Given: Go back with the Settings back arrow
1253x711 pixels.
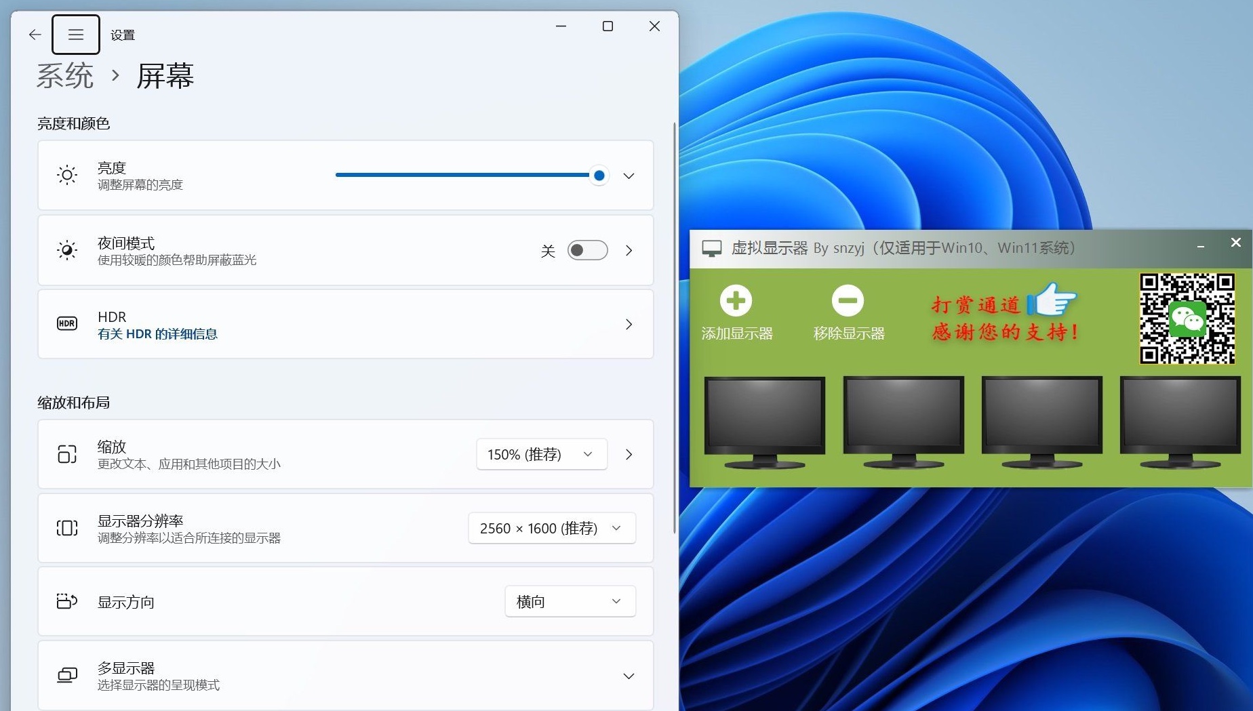Looking at the screenshot, I should coord(35,35).
